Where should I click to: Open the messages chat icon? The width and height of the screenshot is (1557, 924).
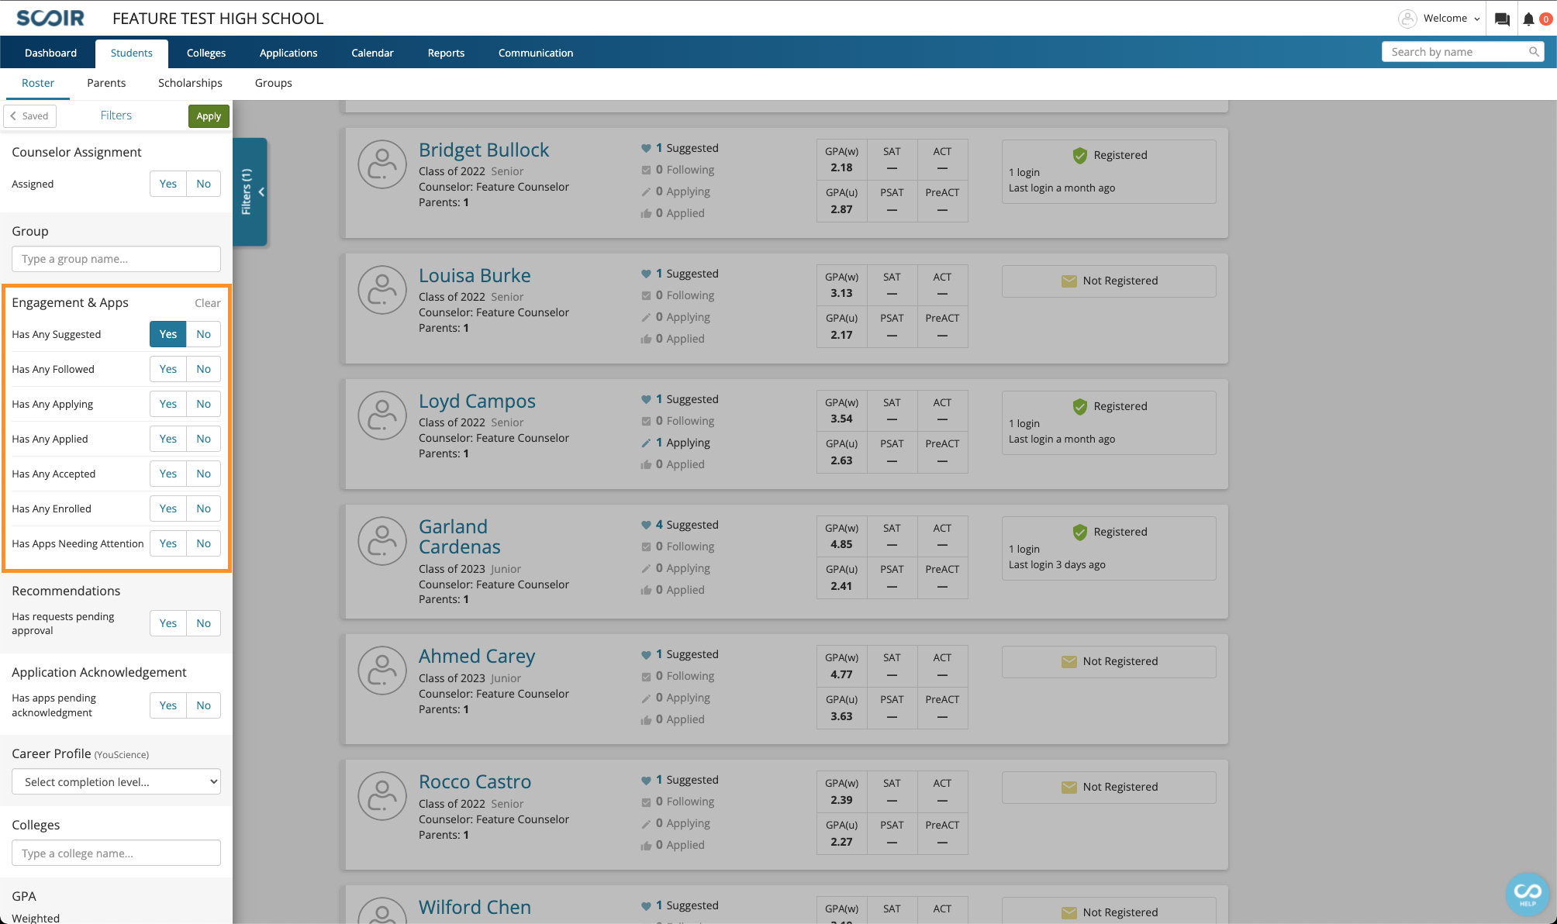click(x=1502, y=19)
